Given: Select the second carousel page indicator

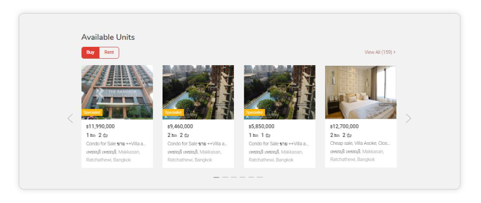Looking at the screenshot, I should tap(225, 177).
